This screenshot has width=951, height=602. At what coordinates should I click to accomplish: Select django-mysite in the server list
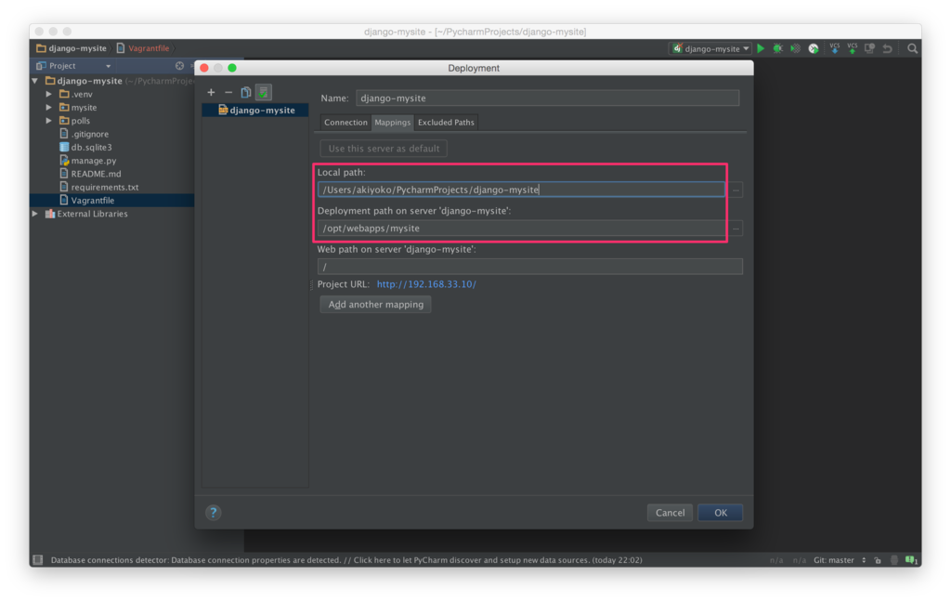point(255,110)
